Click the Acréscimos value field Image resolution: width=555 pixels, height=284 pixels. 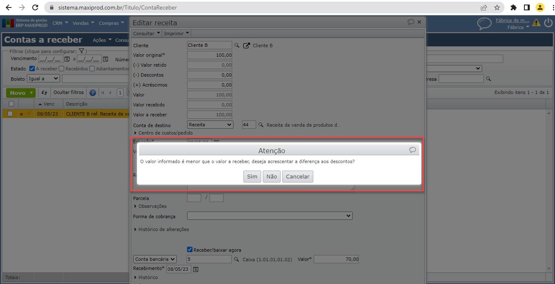[209, 85]
